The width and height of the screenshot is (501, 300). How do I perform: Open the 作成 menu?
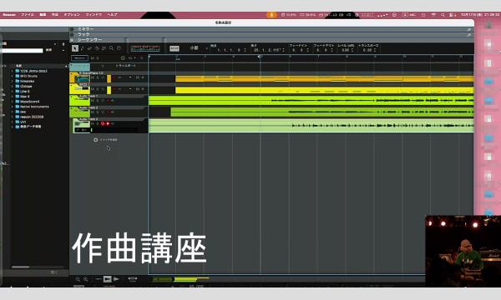[55, 15]
